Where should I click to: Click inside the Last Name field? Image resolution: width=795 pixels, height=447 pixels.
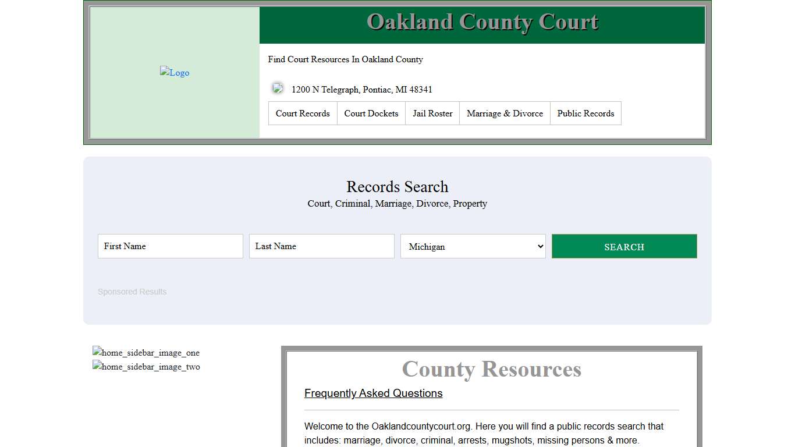321,246
